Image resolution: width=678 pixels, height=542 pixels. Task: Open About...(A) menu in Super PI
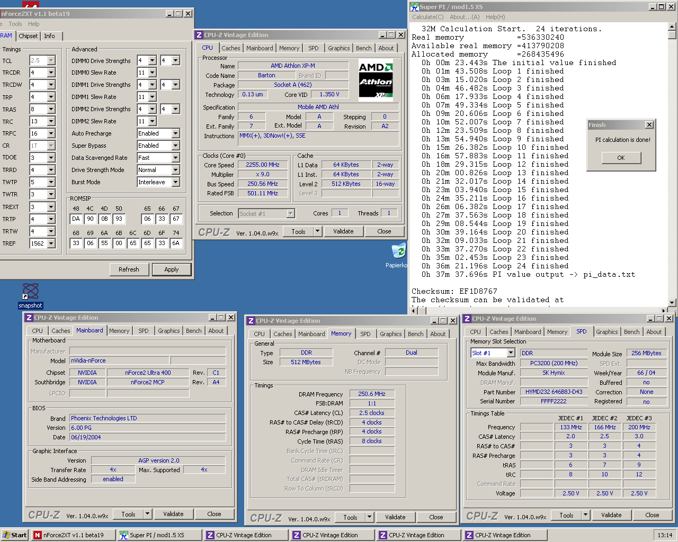(x=465, y=17)
